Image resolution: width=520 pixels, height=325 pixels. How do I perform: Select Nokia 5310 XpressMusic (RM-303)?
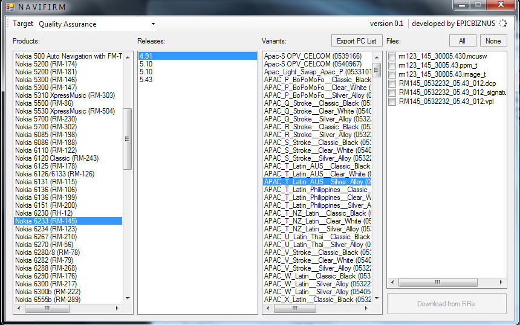click(68, 95)
